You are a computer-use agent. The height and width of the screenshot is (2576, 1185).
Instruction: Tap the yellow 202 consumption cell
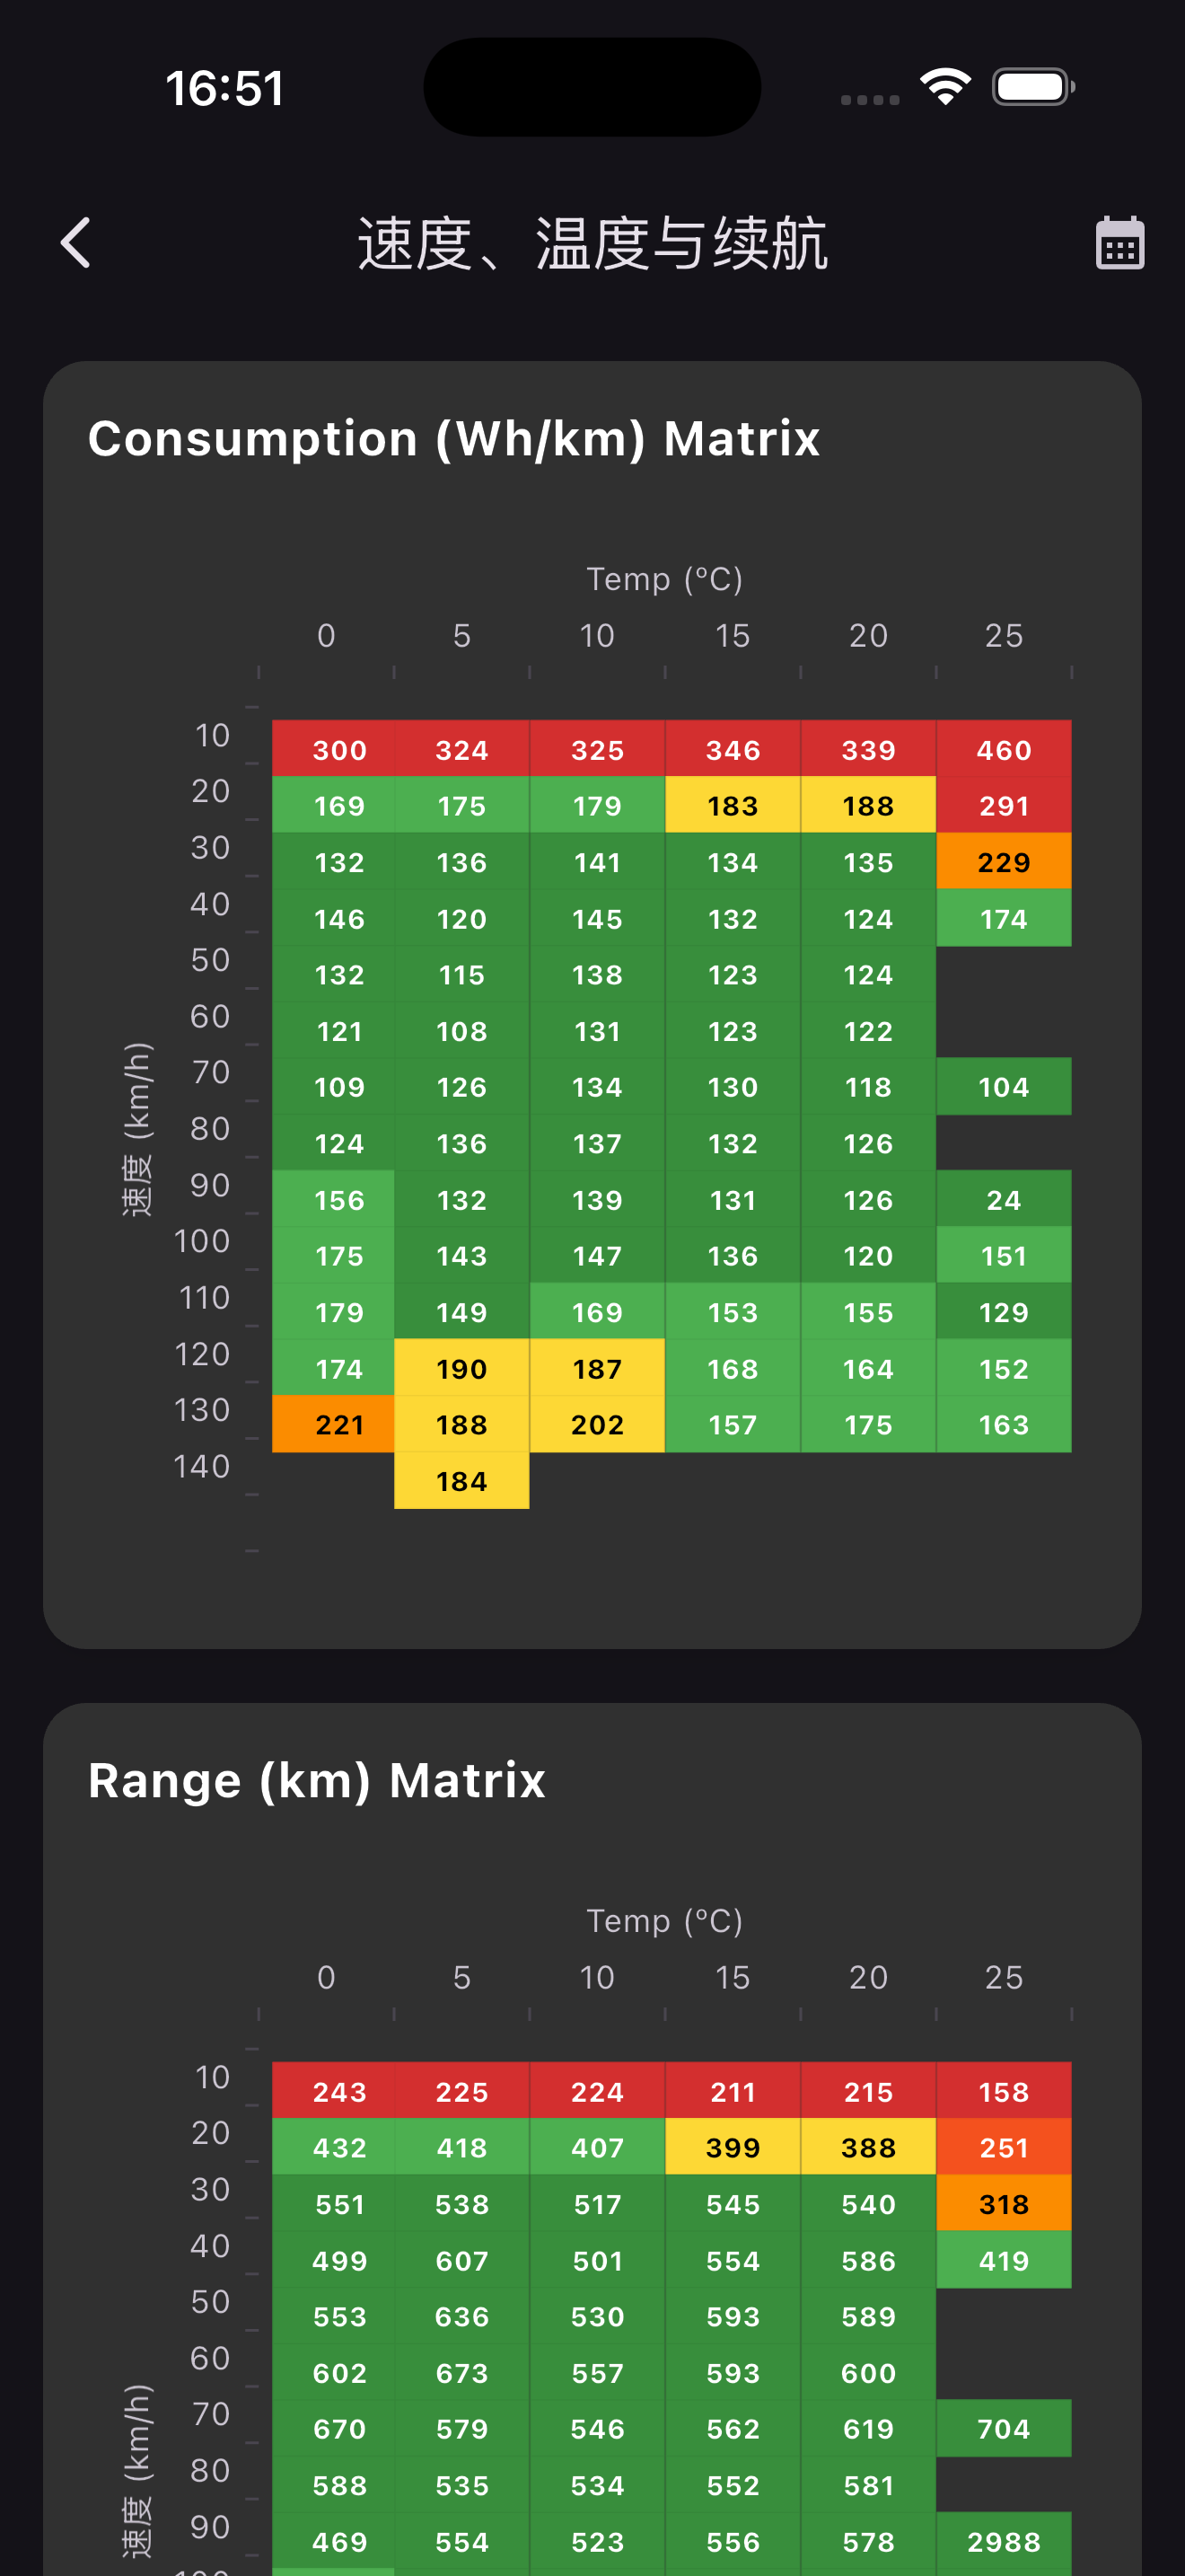(596, 1424)
